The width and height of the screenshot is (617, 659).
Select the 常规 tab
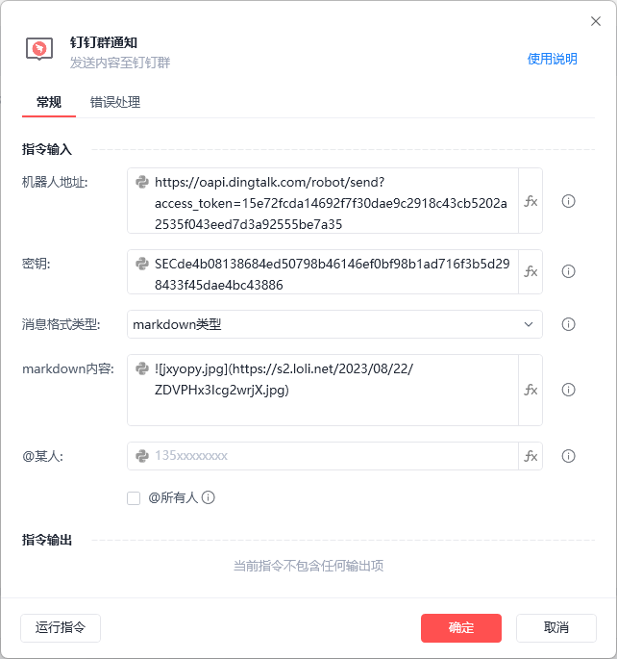[49, 102]
